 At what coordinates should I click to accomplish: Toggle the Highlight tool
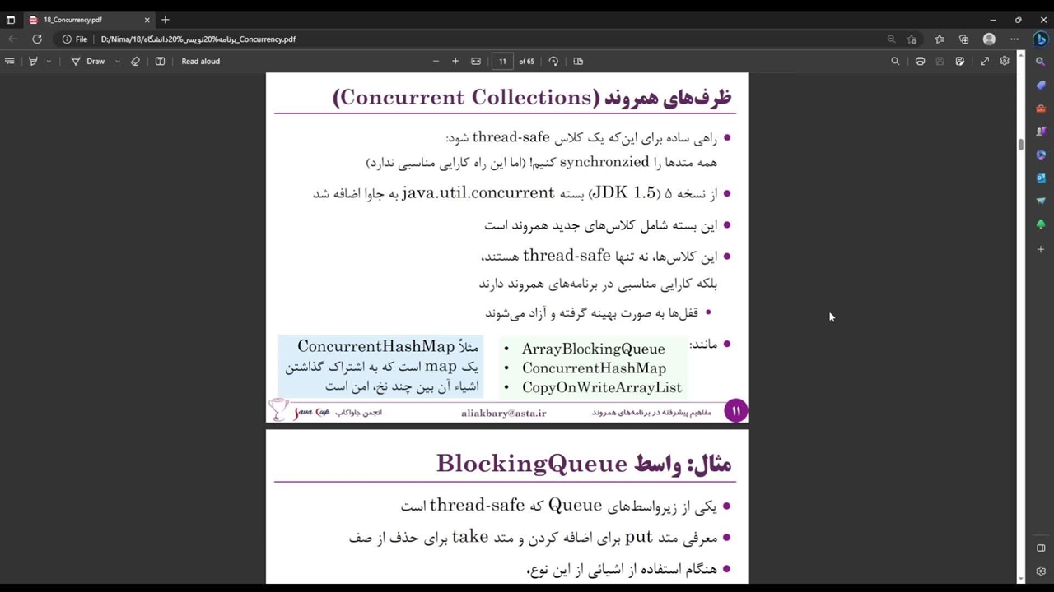point(34,61)
